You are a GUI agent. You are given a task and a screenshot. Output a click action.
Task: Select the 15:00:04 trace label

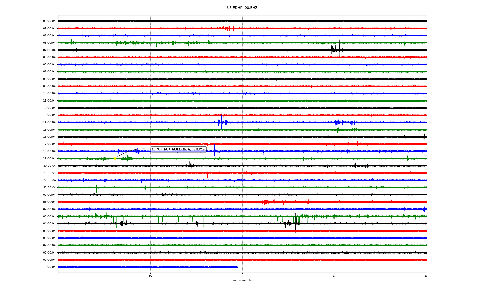tap(49, 130)
